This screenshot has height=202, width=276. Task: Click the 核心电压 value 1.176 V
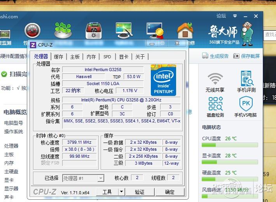(x=130, y=91)
